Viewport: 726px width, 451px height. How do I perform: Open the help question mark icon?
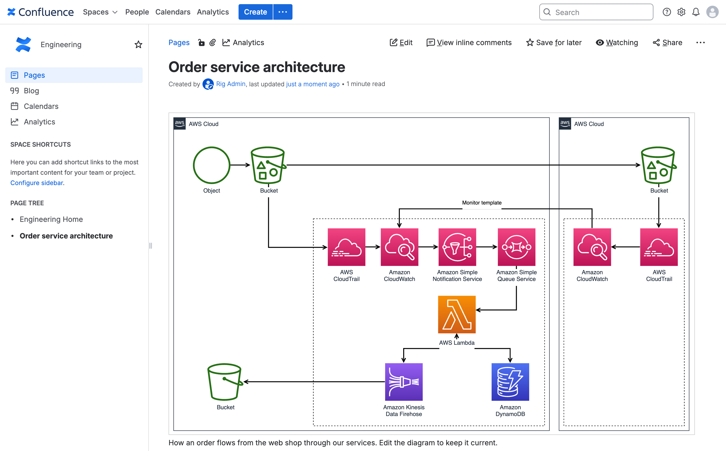(667, 12)
